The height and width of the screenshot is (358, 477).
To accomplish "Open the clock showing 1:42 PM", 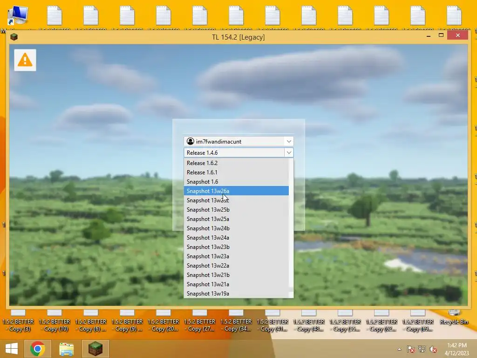I will (x=457, y=349).
